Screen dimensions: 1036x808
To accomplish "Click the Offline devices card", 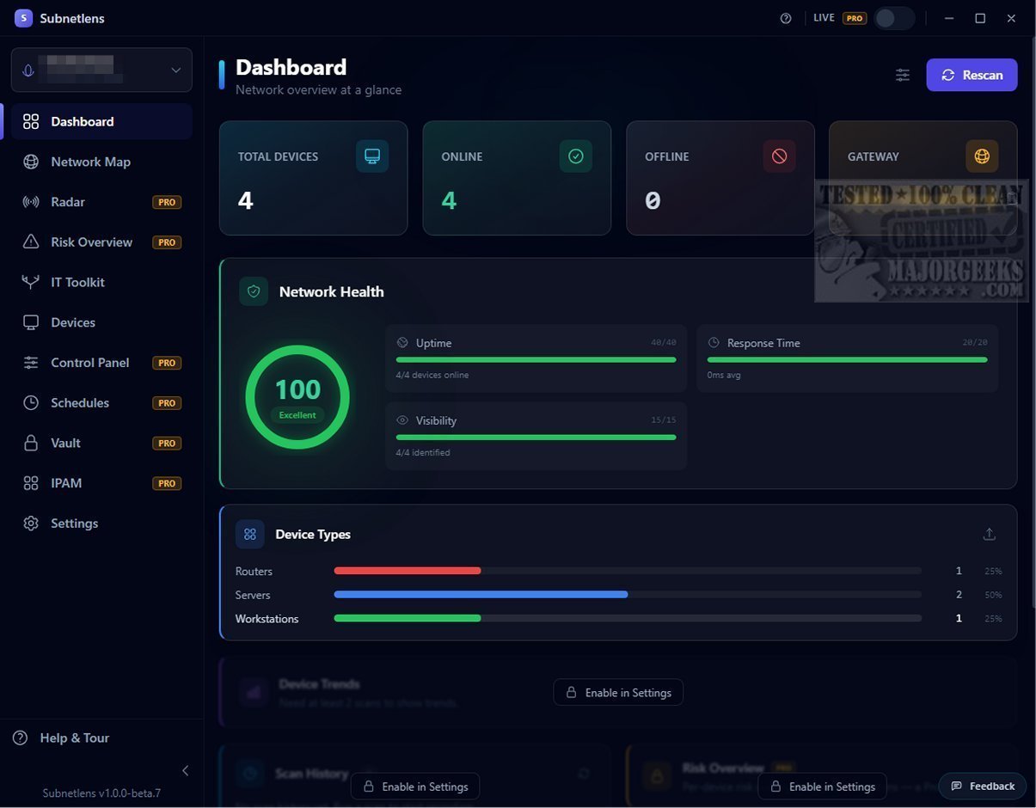I will [x=720, y=178].
